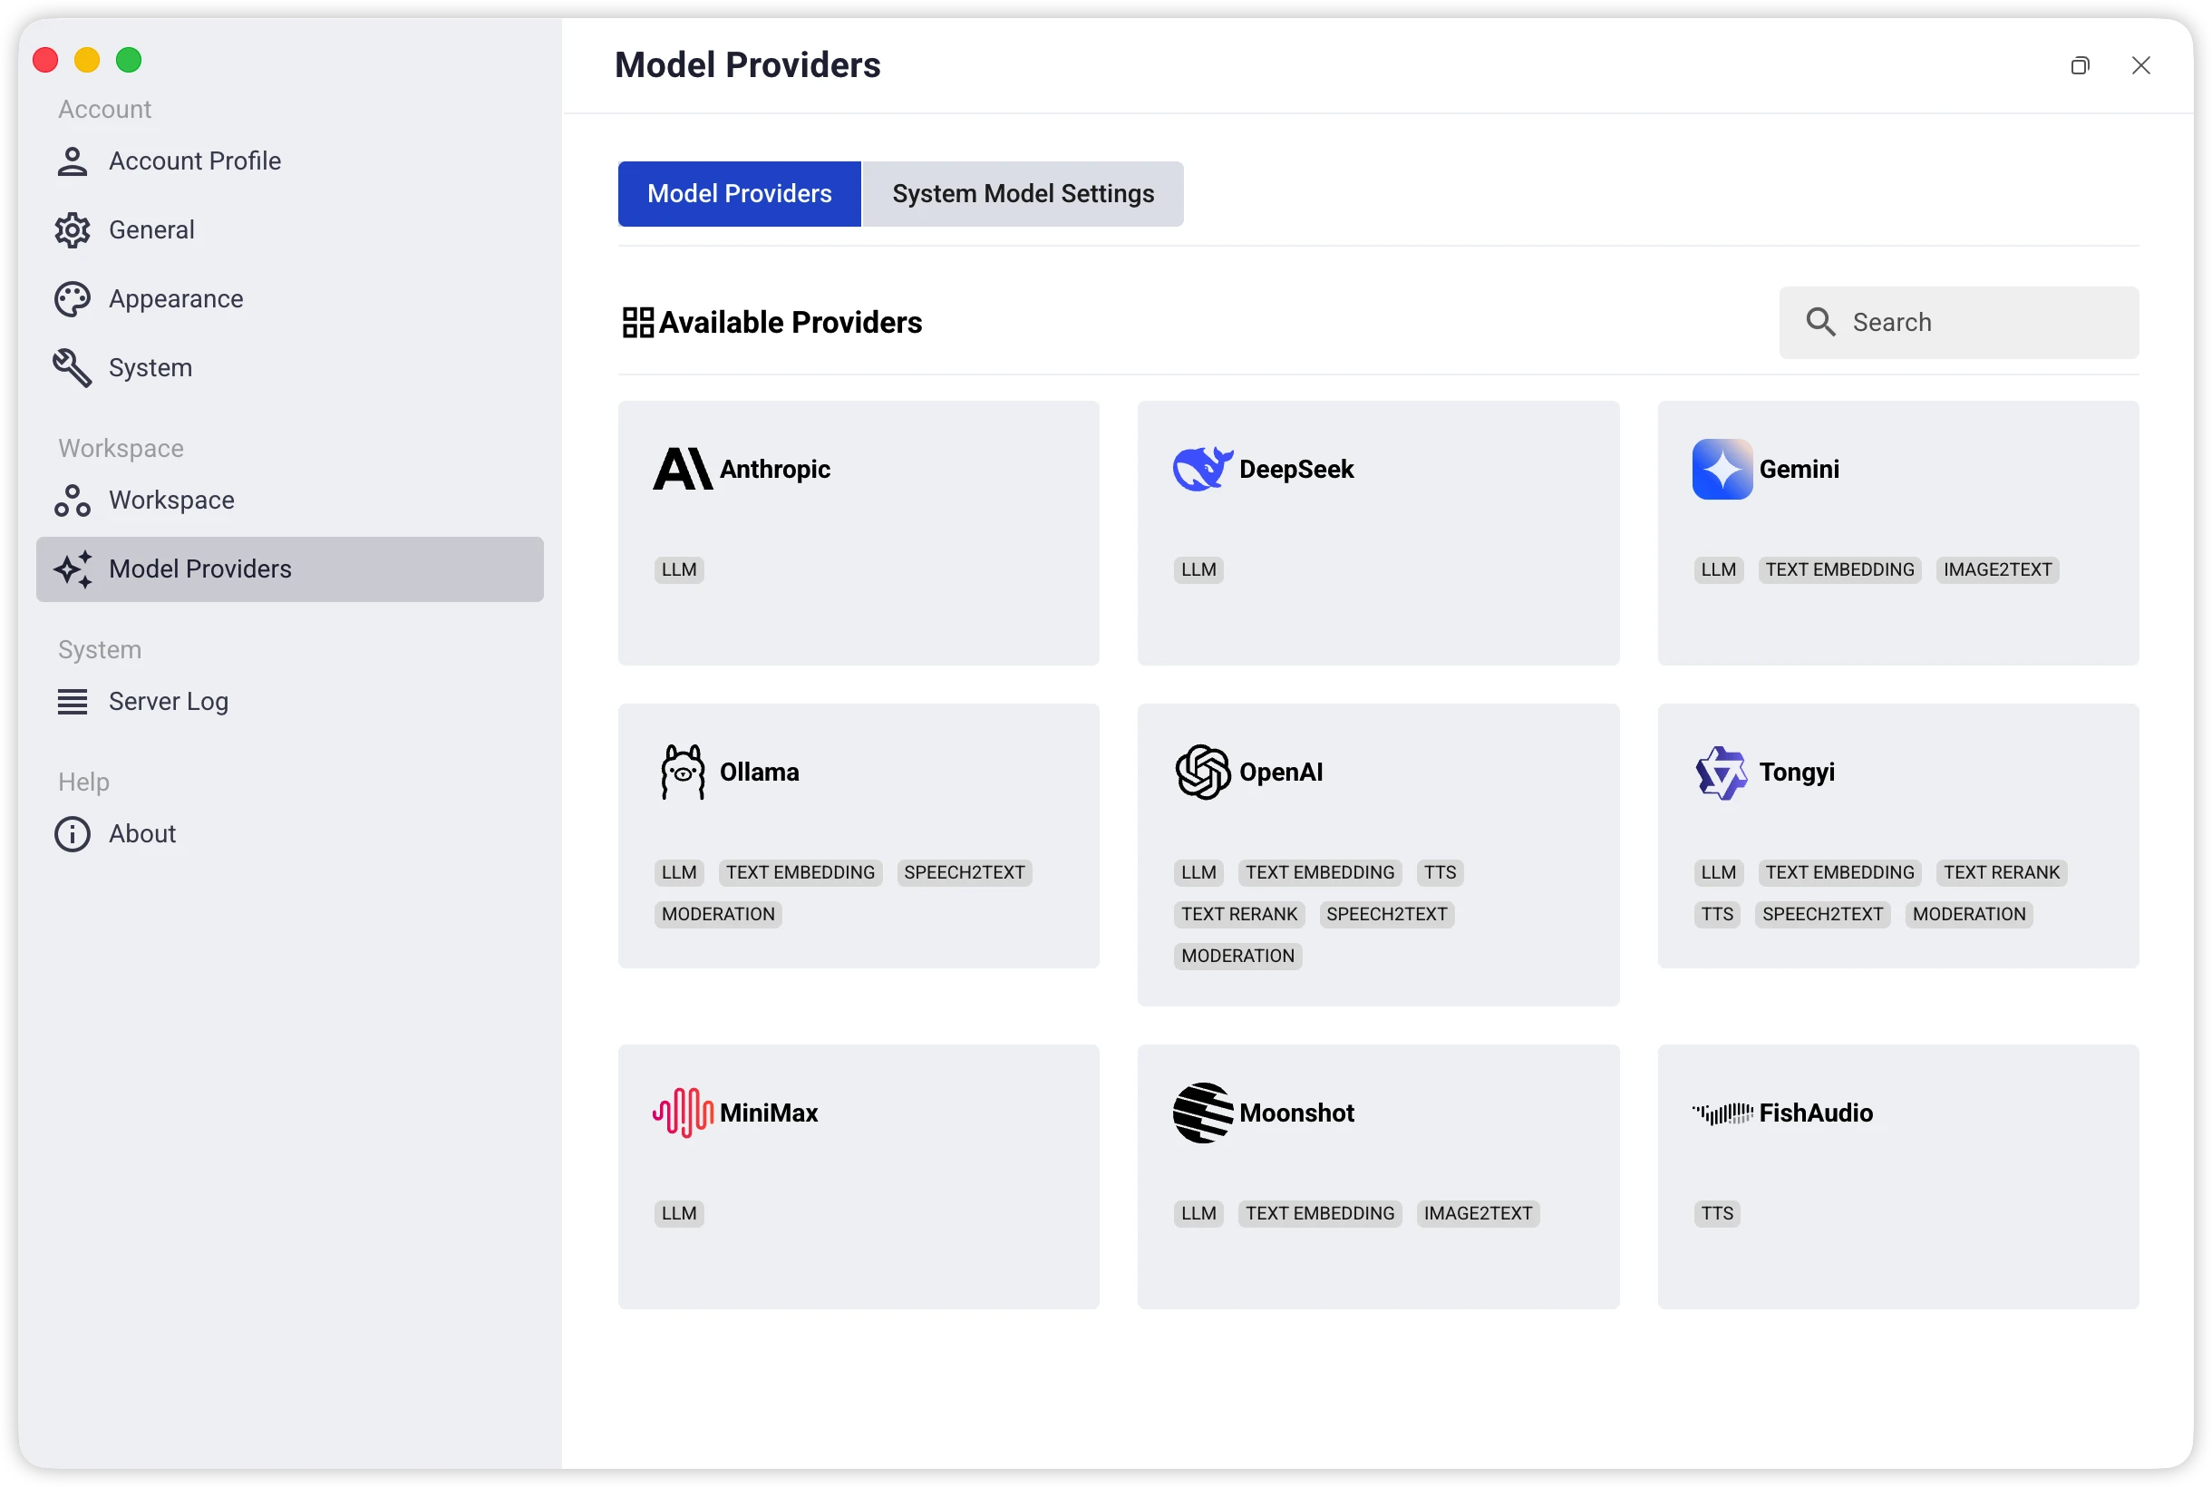Click Ollama's MODERATION tag
Viewport: 2212px width, 1487px height.
coord(718,914)
